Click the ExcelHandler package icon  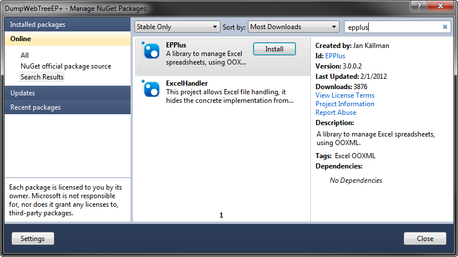click(151, 89)
